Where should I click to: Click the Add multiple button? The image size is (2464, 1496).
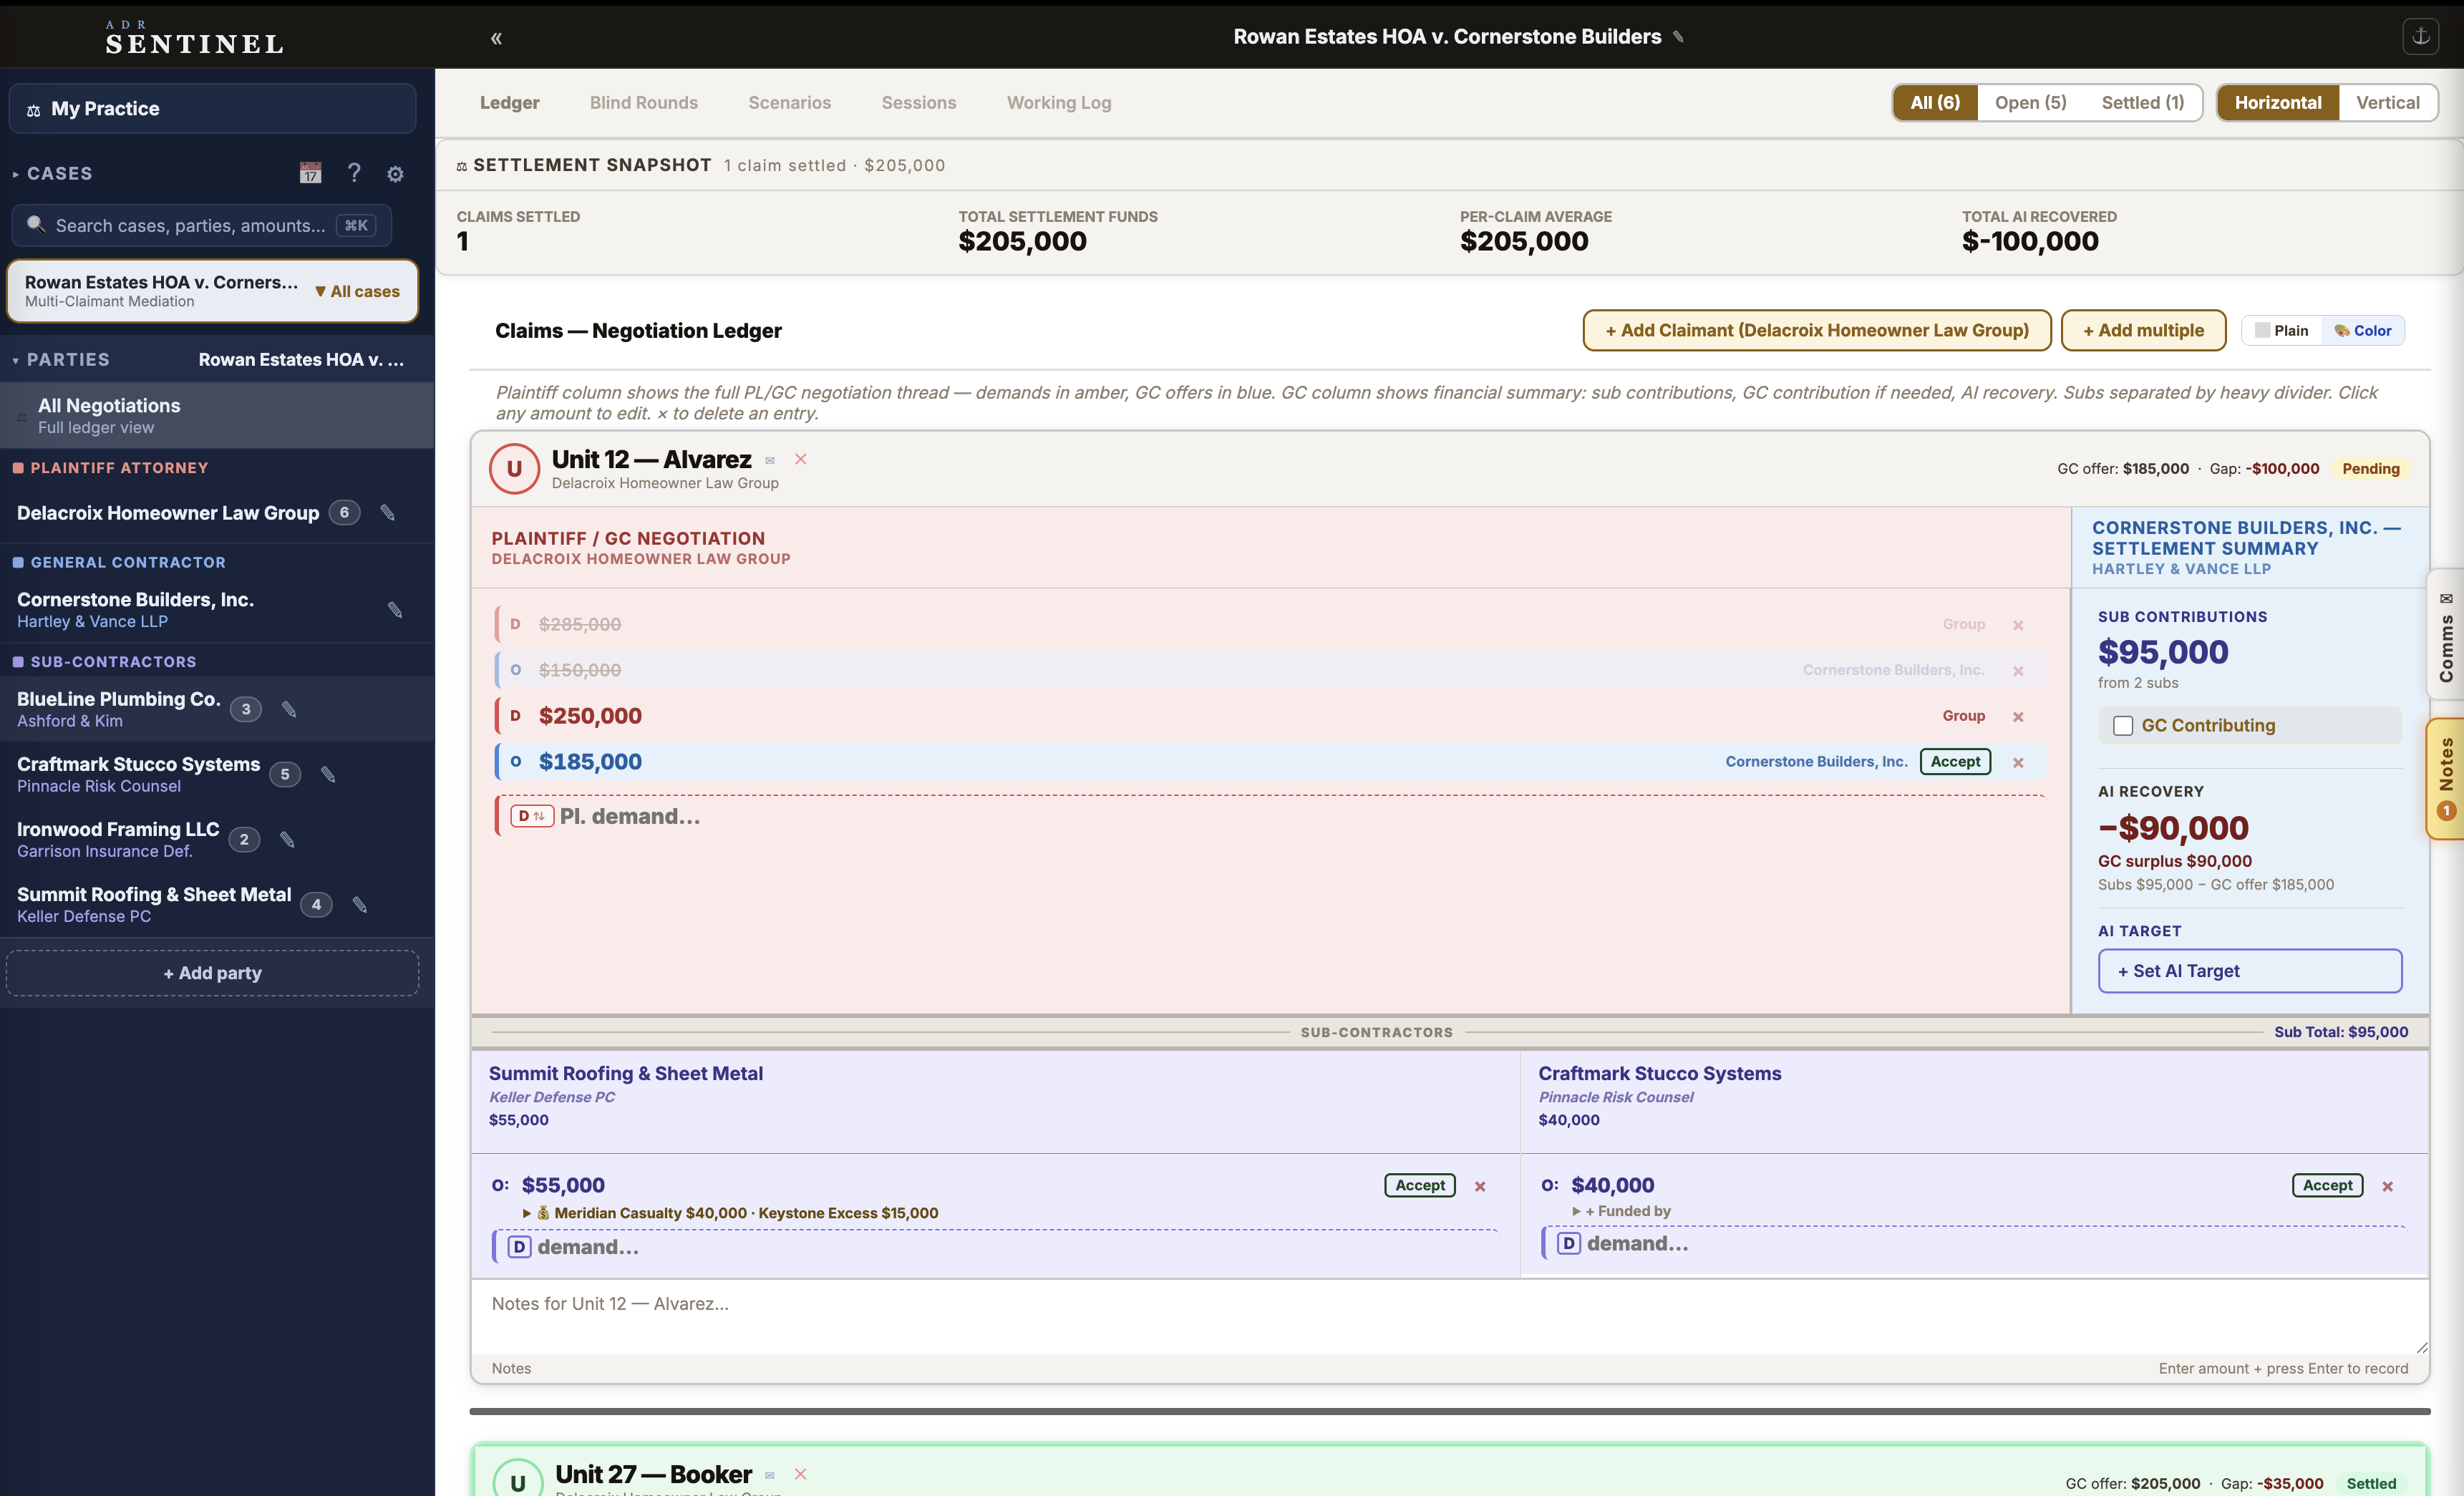tap(2143, 330)
